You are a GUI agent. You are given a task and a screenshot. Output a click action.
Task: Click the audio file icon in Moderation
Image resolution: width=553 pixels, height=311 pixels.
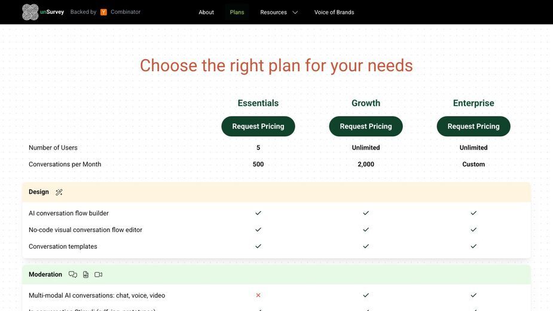[x=85, y=275]
